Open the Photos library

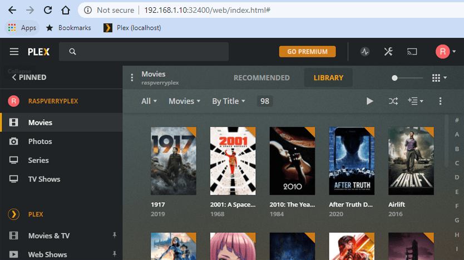[61, 141]
